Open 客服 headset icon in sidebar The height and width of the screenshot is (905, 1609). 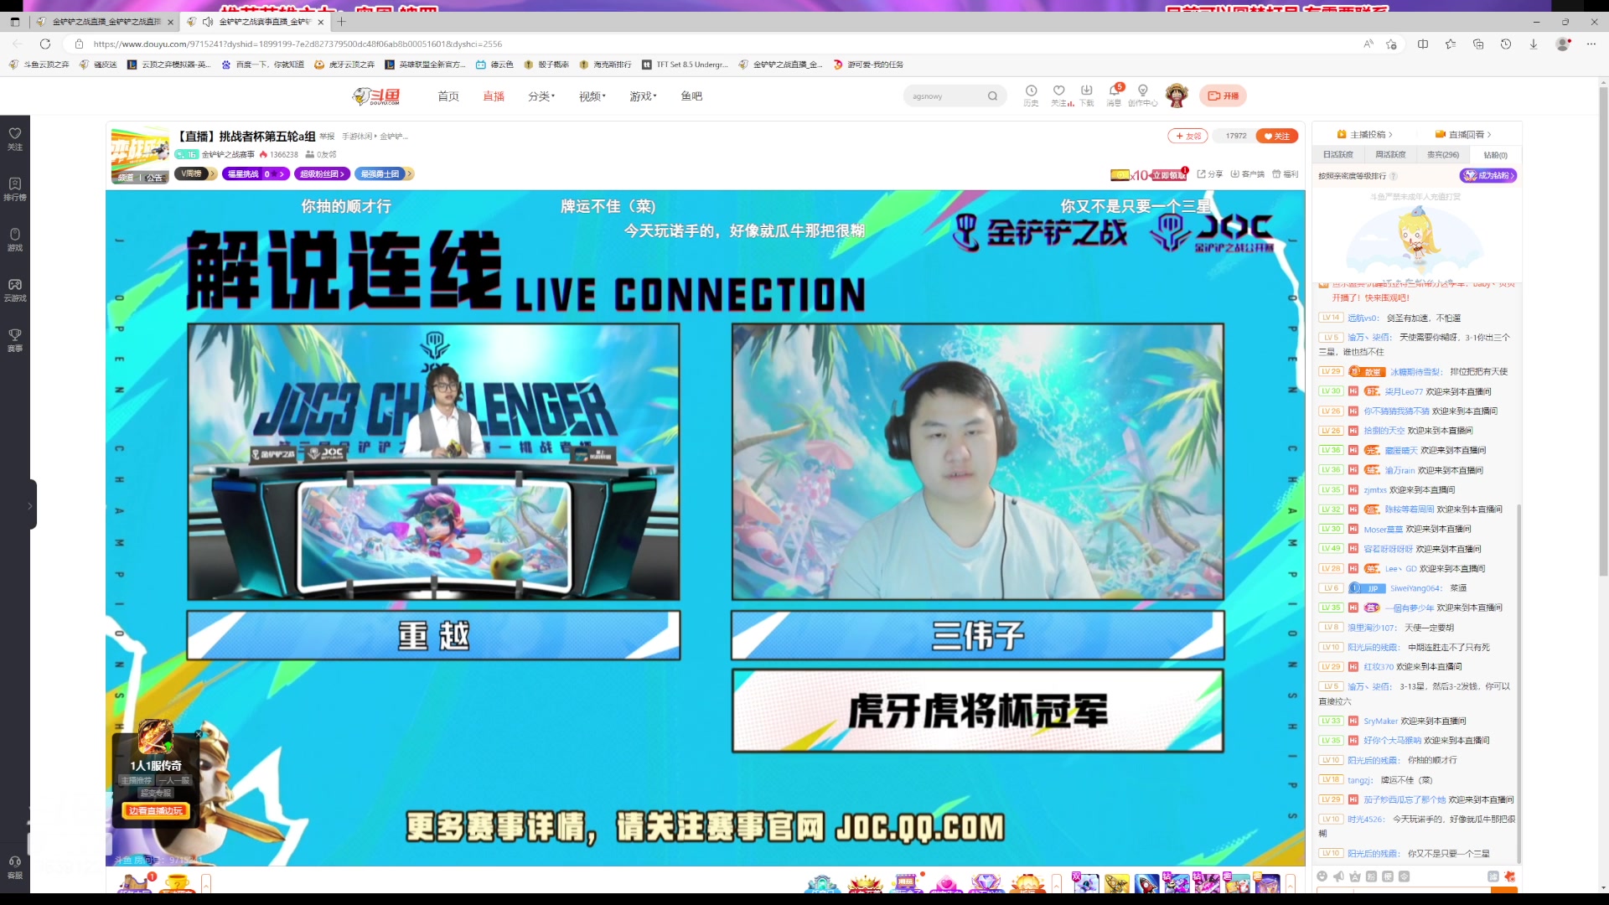coord(15,867)
